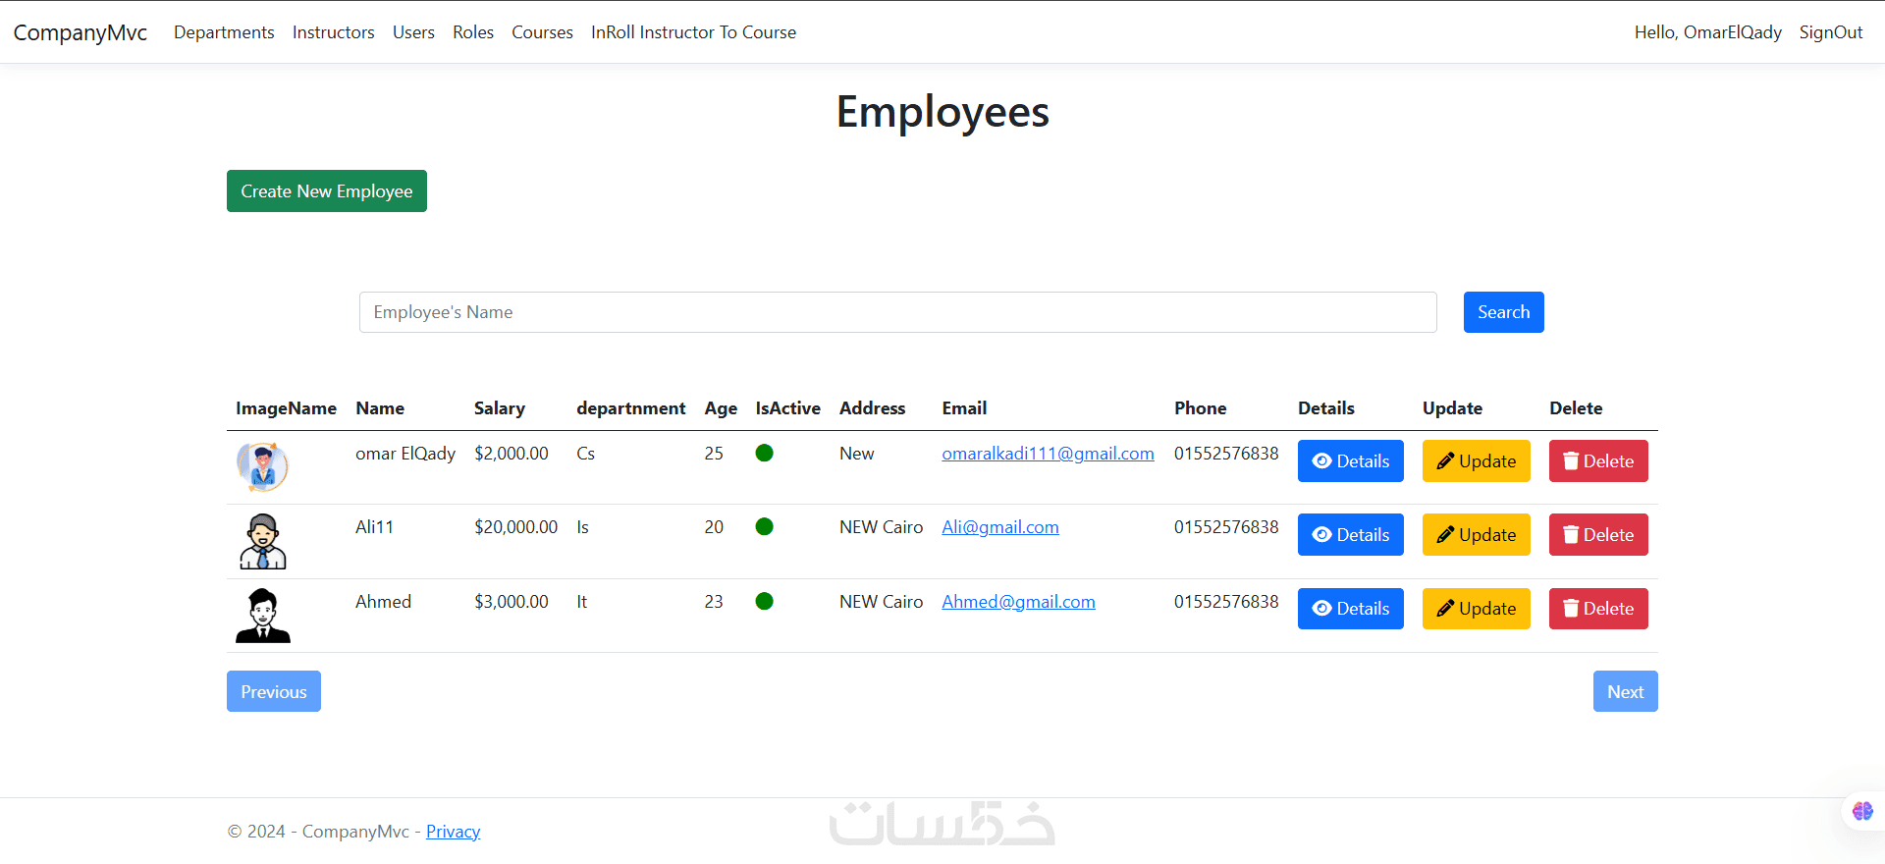1885x864 pixels.
Task: Click trash icon in Ahmed's Delete button
Action: point(1571,609)
